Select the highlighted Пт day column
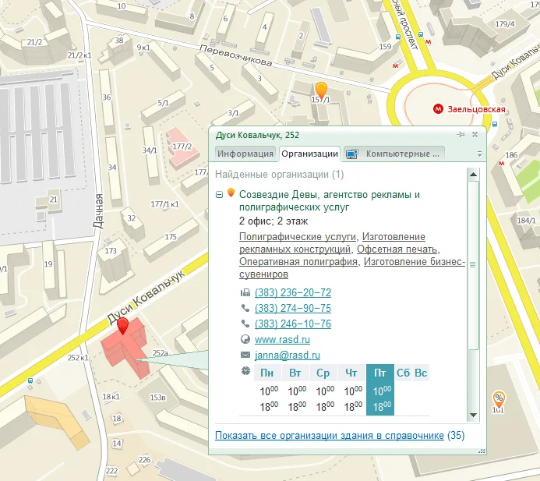The height and width of the screenshot is (481, 540). (379, 390)
